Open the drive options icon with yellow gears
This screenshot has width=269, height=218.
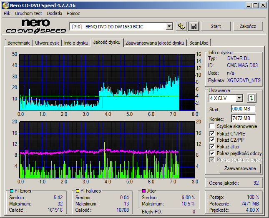point(181,26)
